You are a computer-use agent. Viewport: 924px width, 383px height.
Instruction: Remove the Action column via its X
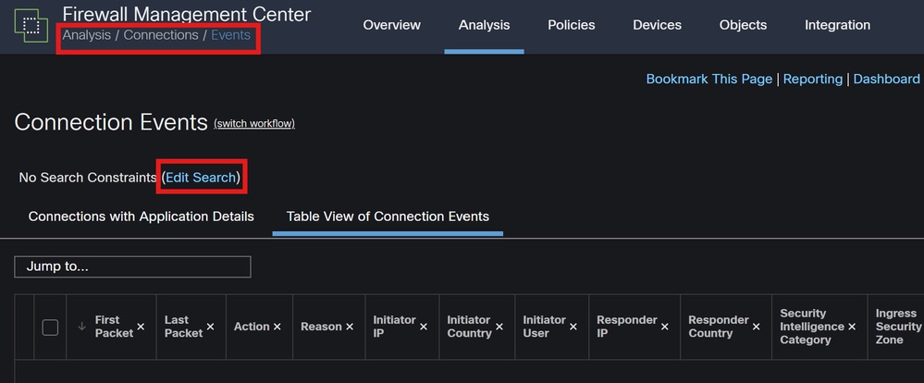[277, 327]
